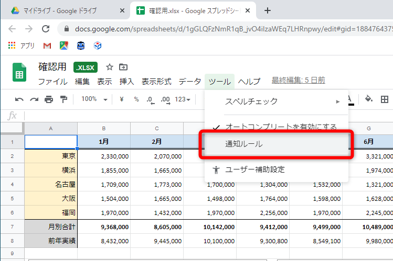Image resolution: width=393 pixels, height=261 pixels.
Task: Select 通知ルール menu item
Action: 277,144
